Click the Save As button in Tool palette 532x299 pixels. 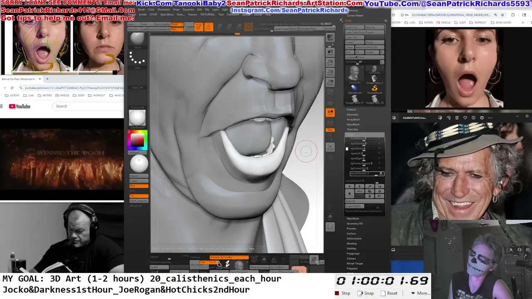374,27
